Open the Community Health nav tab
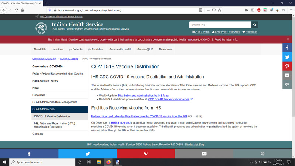 pos(120,49)
